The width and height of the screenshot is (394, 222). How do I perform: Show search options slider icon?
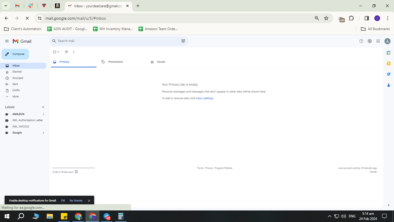[183, 41]
